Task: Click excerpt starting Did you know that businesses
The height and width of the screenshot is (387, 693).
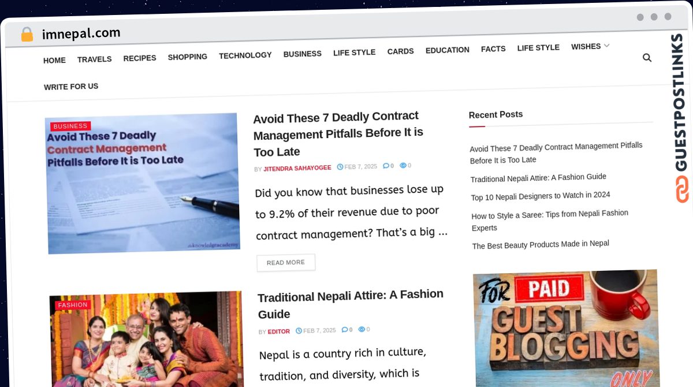Action: (x=351, y=211)
